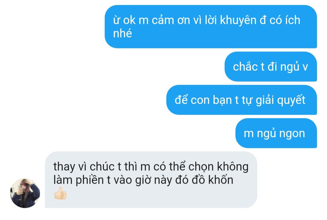Click the word 'phiền' in the received message
Viewport: 327px width, 220px height.
[90, 180]
